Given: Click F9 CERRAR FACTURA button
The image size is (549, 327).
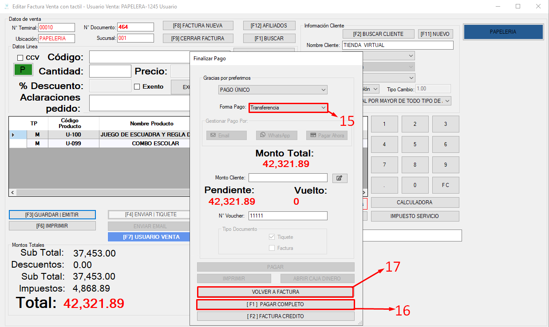Looking at the screenshot, I should click(x=197, y=39).
